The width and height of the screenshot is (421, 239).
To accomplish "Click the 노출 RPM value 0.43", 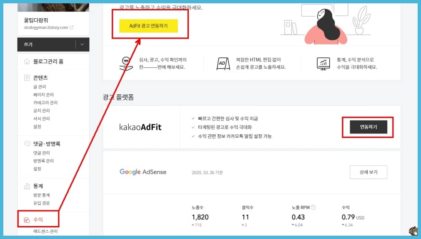I will click(x=298, y=217).
